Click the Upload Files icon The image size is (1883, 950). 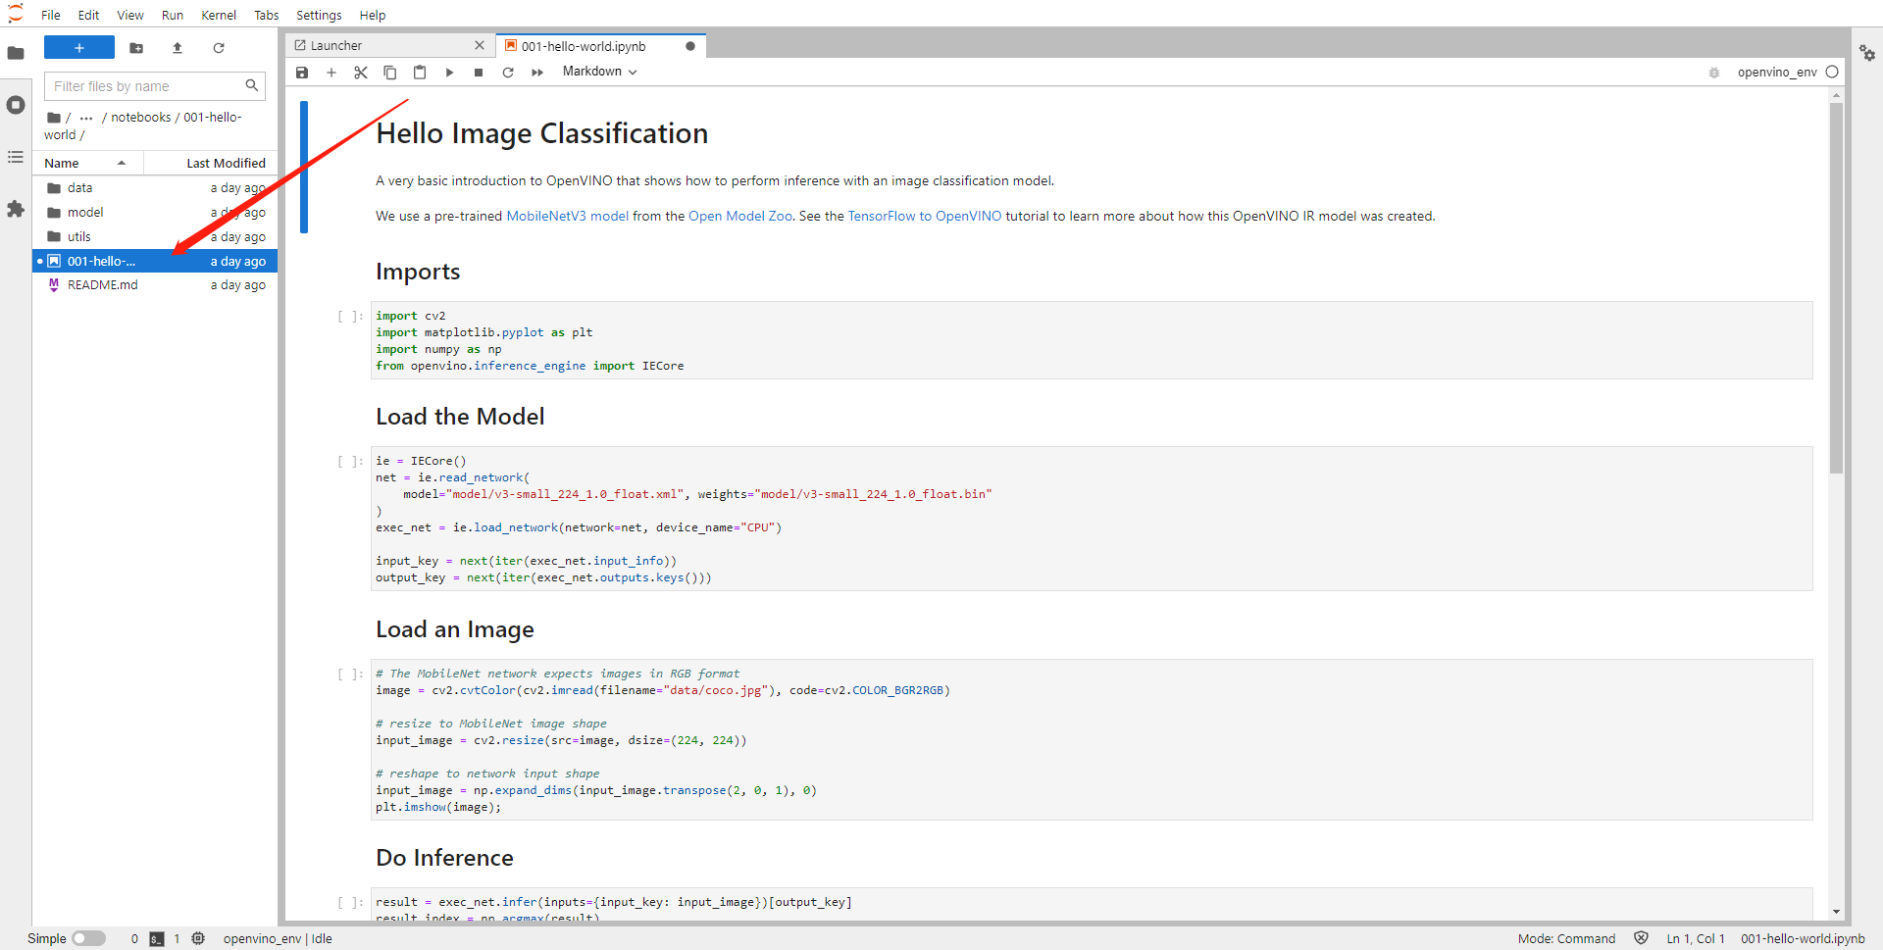click(x=178, y=47)
